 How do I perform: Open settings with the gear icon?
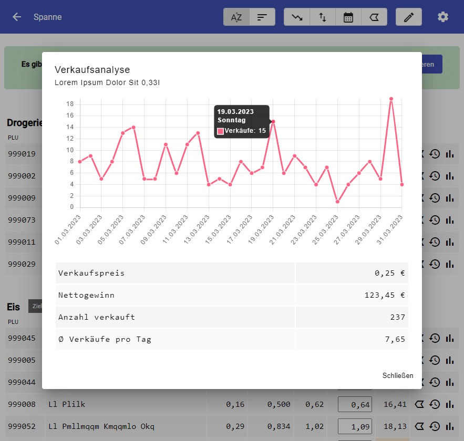[x=443, y=17]
